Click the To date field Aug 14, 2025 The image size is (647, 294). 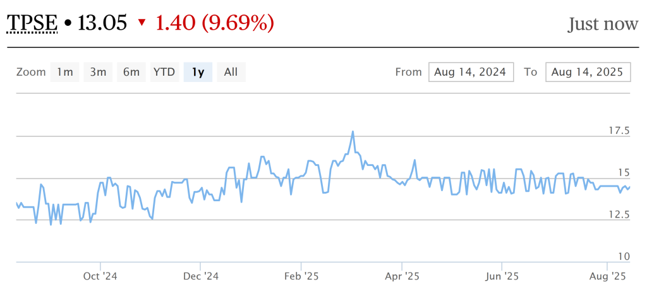[588, 72]
